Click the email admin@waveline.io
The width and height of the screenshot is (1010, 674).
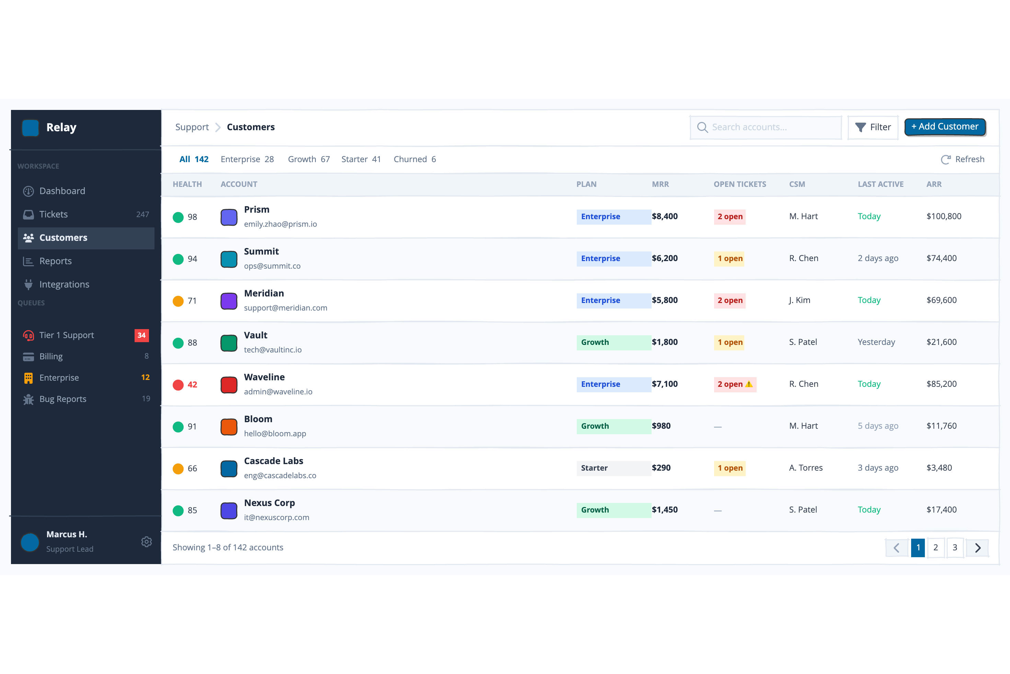(278, 392)
